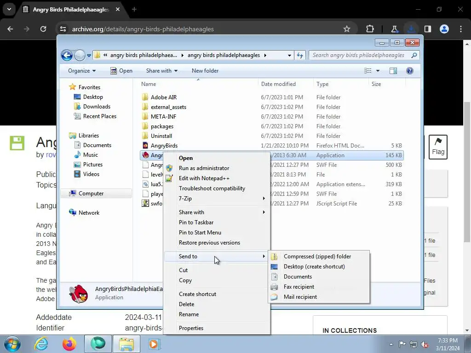
Task: Open the view options dropdown arrow
Action: pos(378,71)
